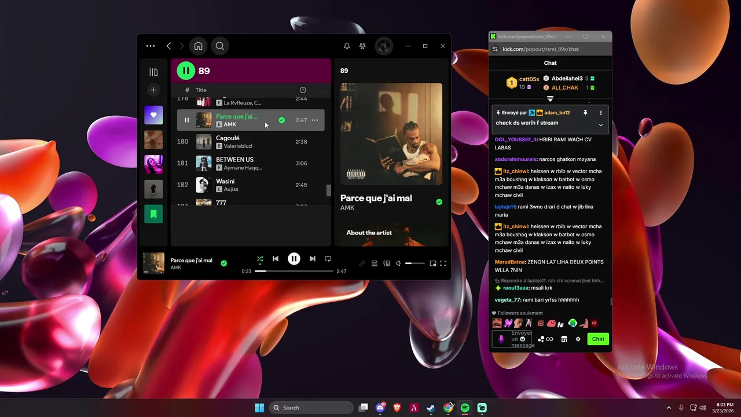This screenshot has height=417, width=741.
Task: Pause playback with the center white button
Action: [x=294, y=259]
